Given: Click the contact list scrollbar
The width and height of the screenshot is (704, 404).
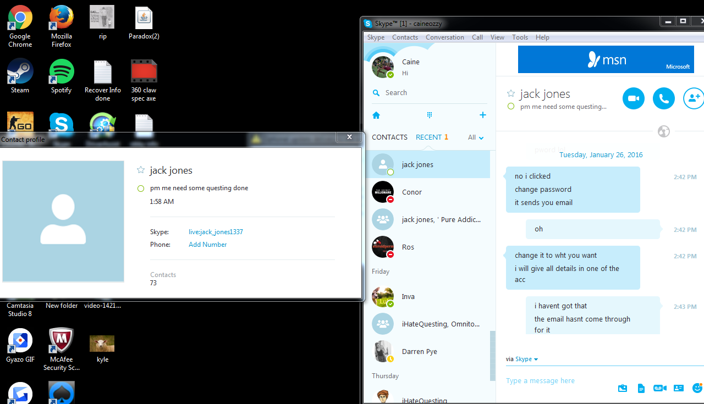Looking at the screenshot, I should (493, 355).
